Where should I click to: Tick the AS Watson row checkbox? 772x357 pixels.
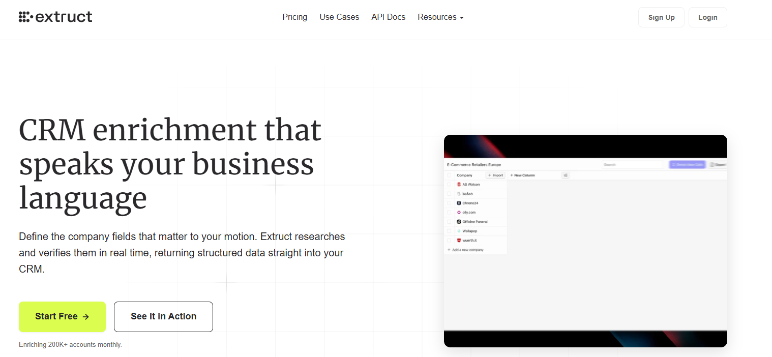(449, 185)
